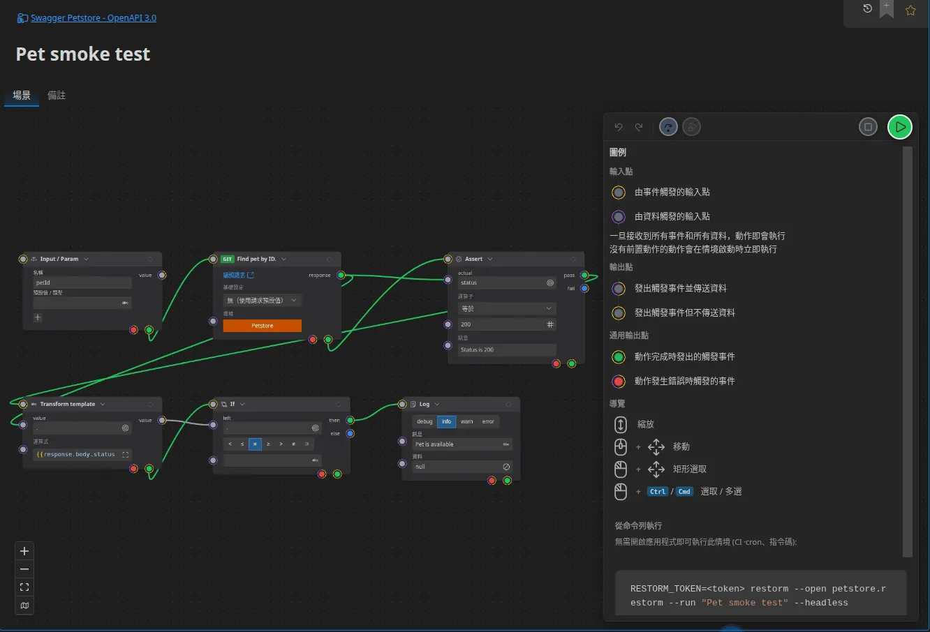Set Log level to info

(x=446, y=421)
